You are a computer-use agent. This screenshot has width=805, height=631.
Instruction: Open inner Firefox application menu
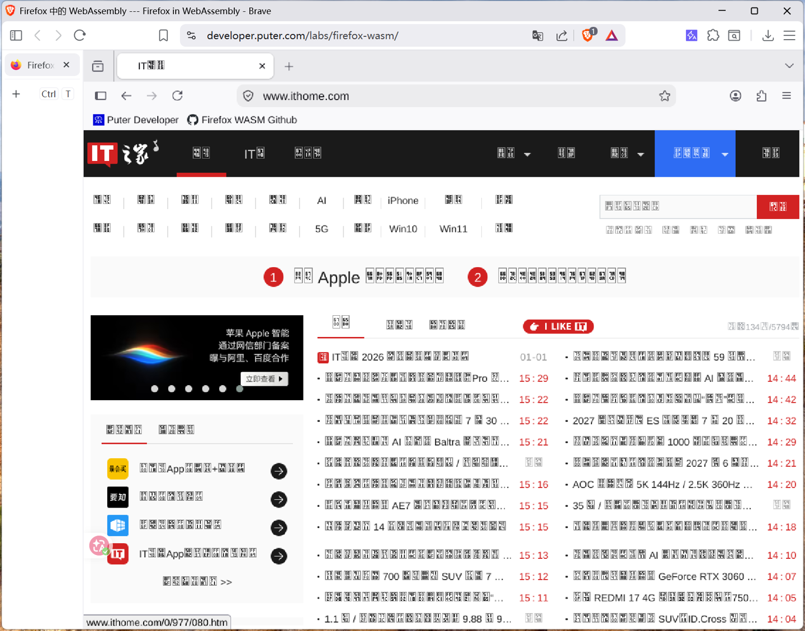pyautogui.click(x=787, y=96)
